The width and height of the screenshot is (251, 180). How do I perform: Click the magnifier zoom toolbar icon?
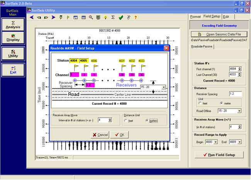[x=91, y=17]
